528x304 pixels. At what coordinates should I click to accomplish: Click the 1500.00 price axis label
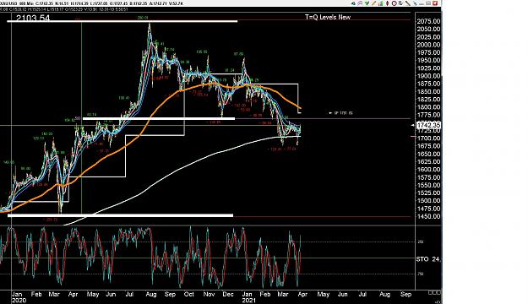pyautogui.click(x=428, y=201)
